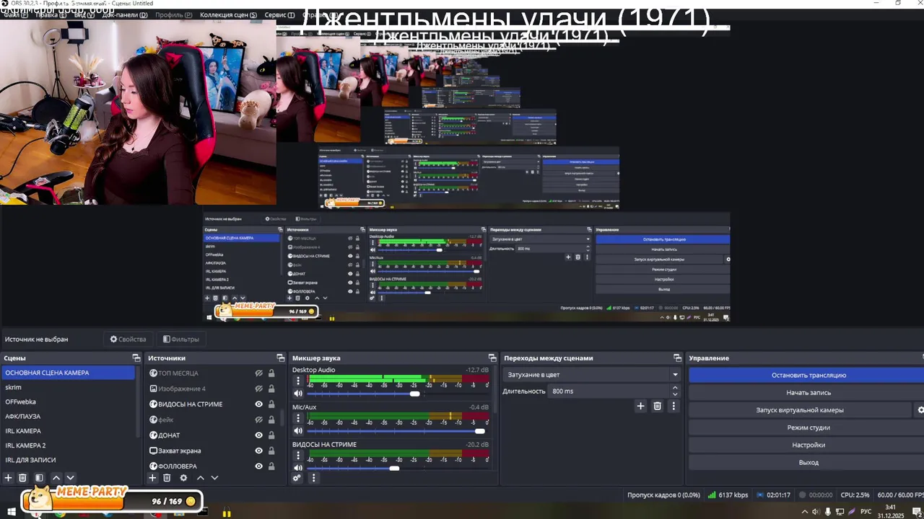Screen dimensions: 924x519
Task: Move the scene up in the list
Action: (56, 478)
